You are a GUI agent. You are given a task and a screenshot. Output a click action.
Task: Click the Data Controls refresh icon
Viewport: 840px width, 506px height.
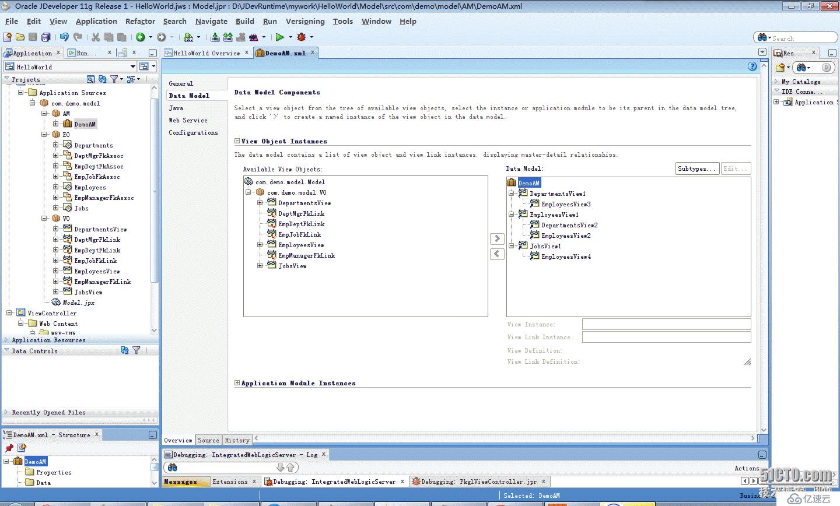[x=124, y=350]
